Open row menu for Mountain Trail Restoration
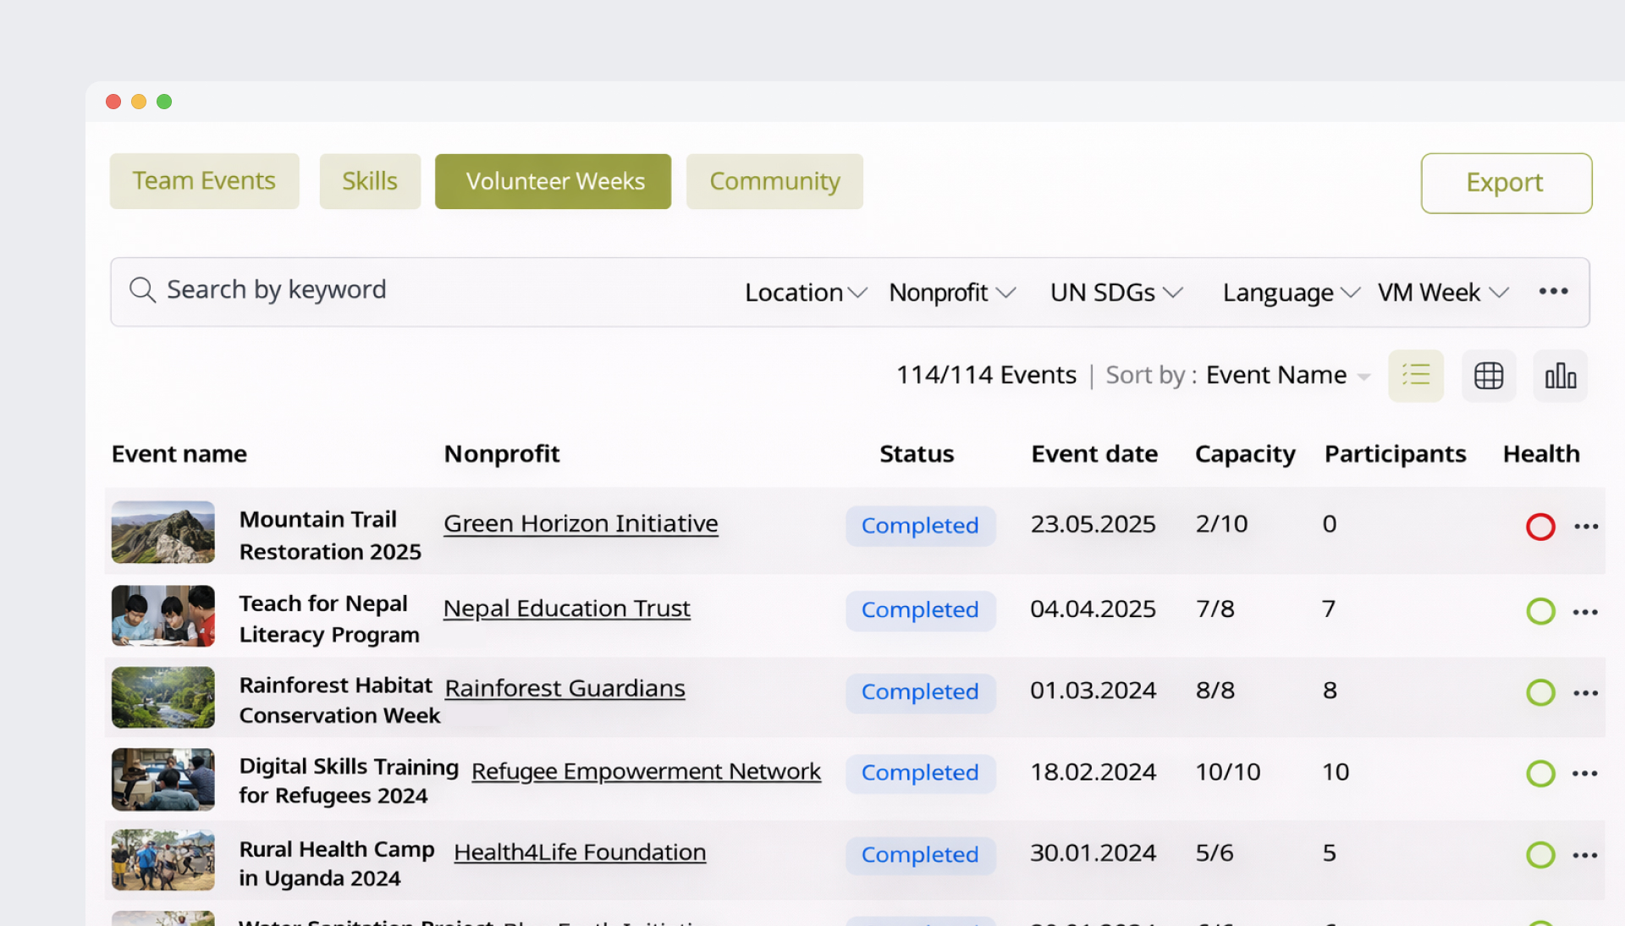Screen dimensions: 1625x926 click(1586, 526)
